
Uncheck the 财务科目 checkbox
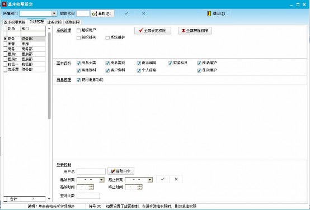[170, 63]
